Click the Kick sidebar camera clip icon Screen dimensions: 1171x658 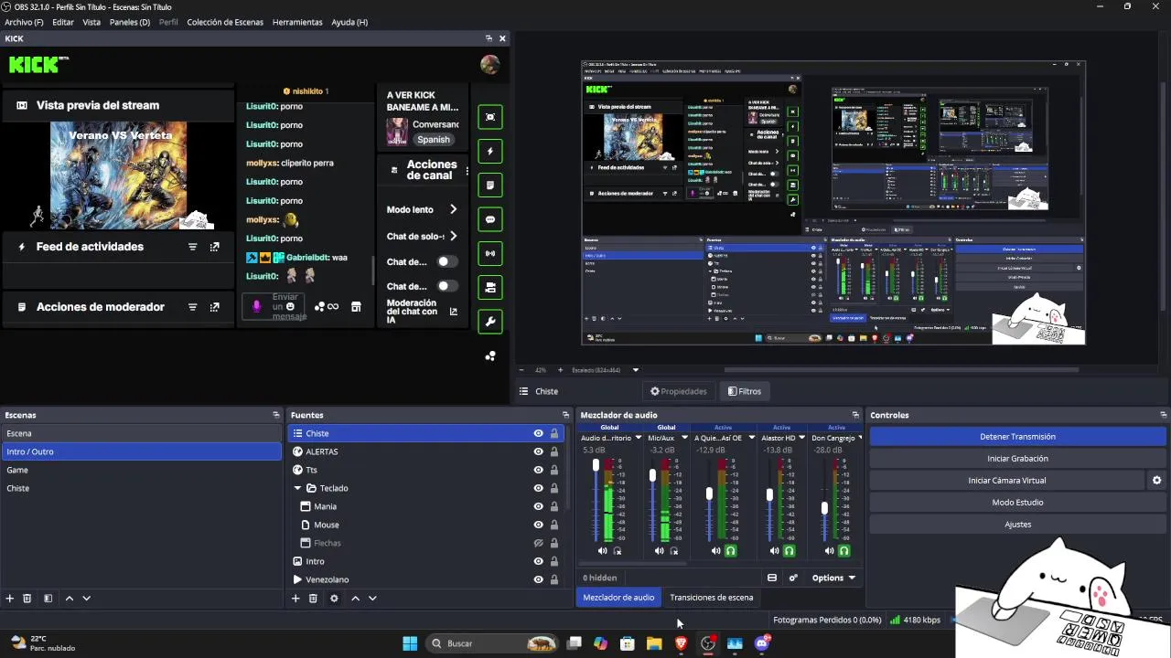coord(490,288)
